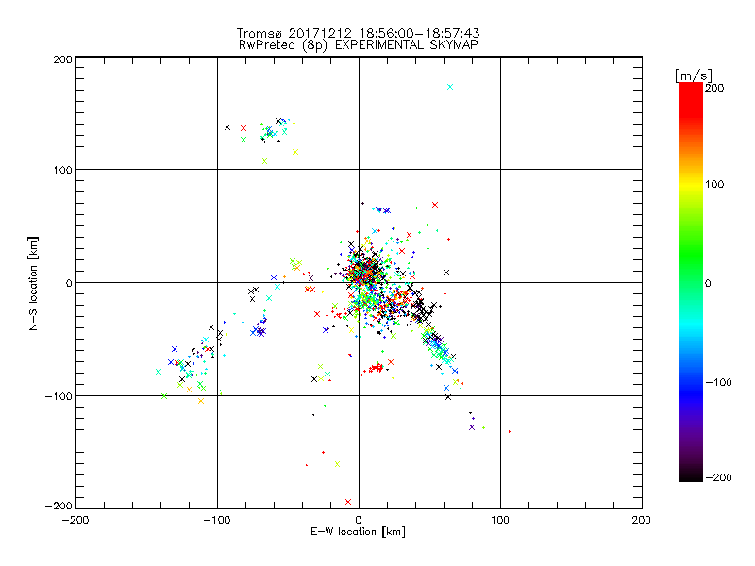Click the N-S axis tick label "200"
Viewport: 755px width, 566px height.
62,59
